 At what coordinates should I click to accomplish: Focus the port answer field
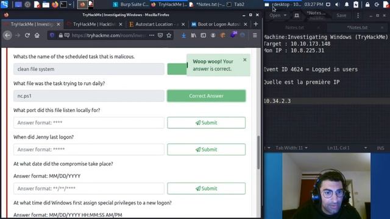[x=89, y=123]
